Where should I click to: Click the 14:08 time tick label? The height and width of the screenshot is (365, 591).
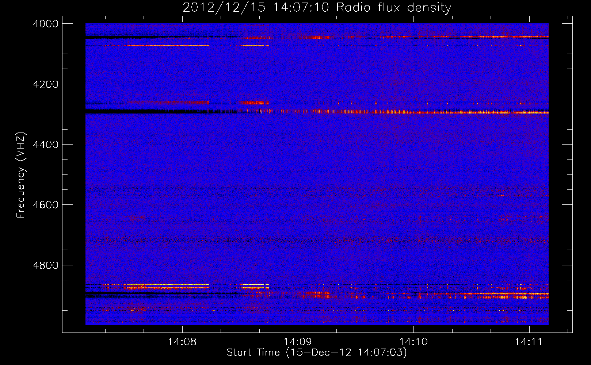tap(182, 342)
